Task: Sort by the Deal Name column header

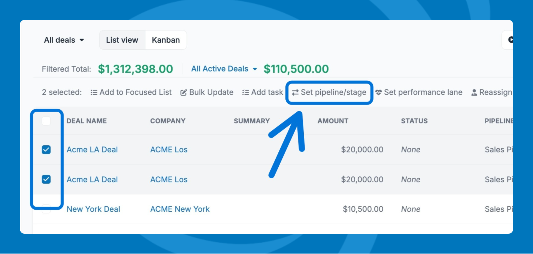Action: pyautogui.click(x=87, y=121)
